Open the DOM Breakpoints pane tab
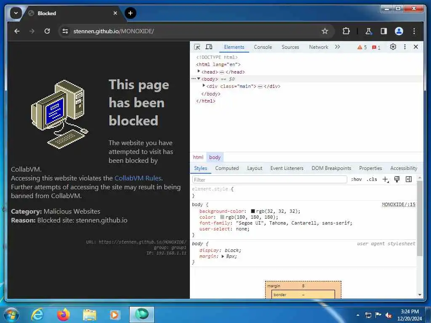431x323 pixels. point(331,168)
